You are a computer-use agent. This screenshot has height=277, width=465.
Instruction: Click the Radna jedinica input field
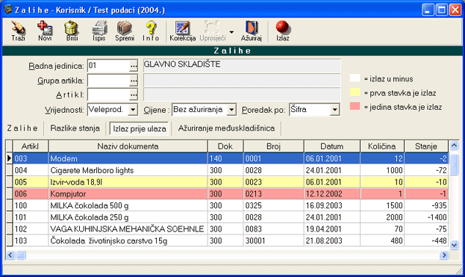tap(109, 66)
